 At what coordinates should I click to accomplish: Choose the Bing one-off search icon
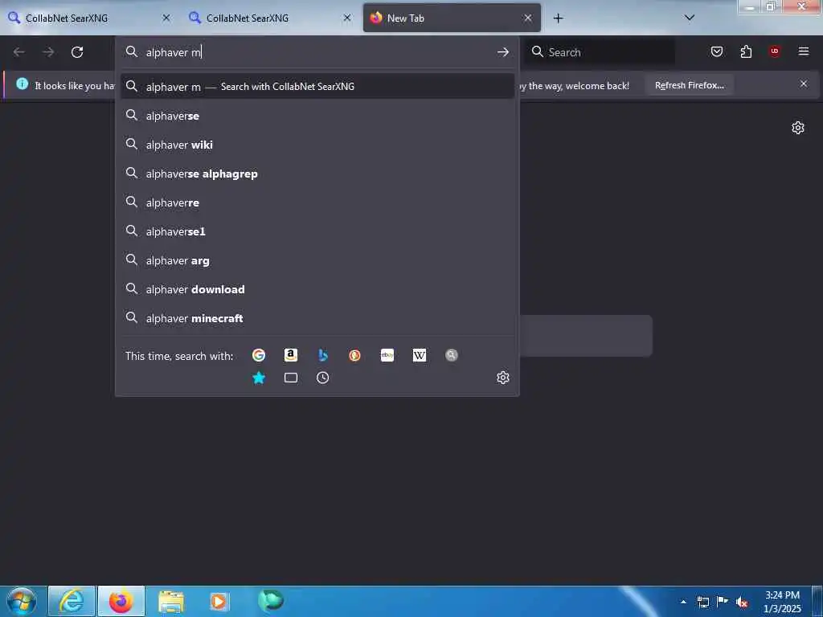(x=323, y=355)
